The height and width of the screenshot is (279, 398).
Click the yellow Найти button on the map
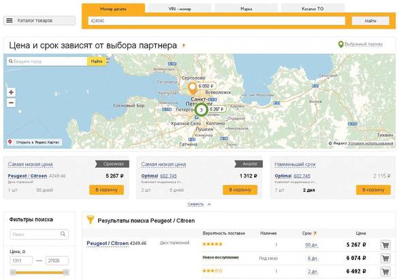coord(97,61)
